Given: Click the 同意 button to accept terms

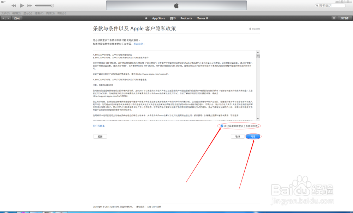Looking at the screenshot, I should [x=253, y=136].
